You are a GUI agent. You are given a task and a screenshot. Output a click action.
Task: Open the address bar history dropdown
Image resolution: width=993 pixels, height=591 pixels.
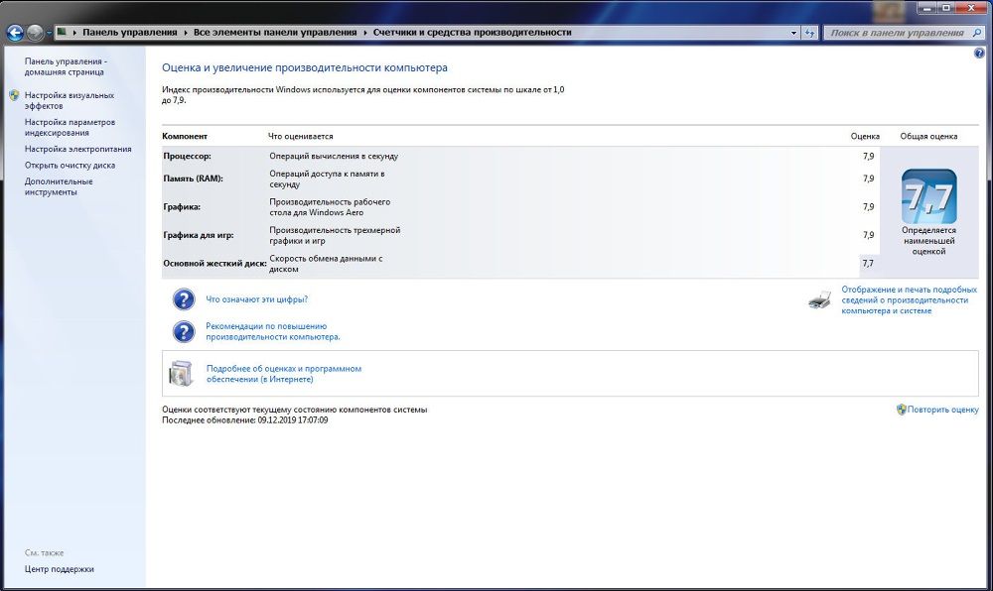[x=793, y=33]
